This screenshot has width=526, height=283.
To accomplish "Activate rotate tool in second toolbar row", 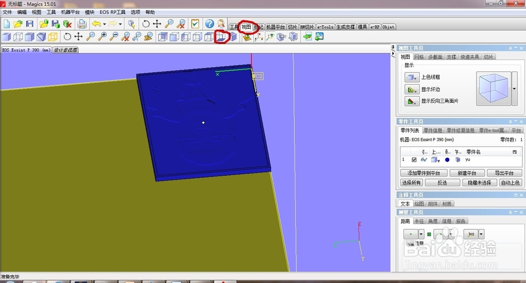I will tap(67, 36).
